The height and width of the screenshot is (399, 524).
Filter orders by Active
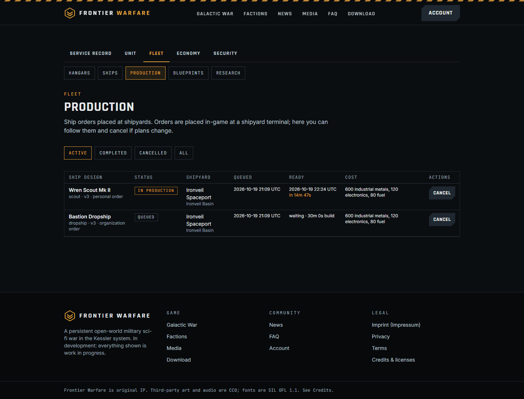pos(78,153)
